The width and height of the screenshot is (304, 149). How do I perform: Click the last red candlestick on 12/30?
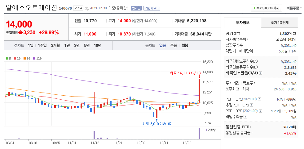coord(199,90)
